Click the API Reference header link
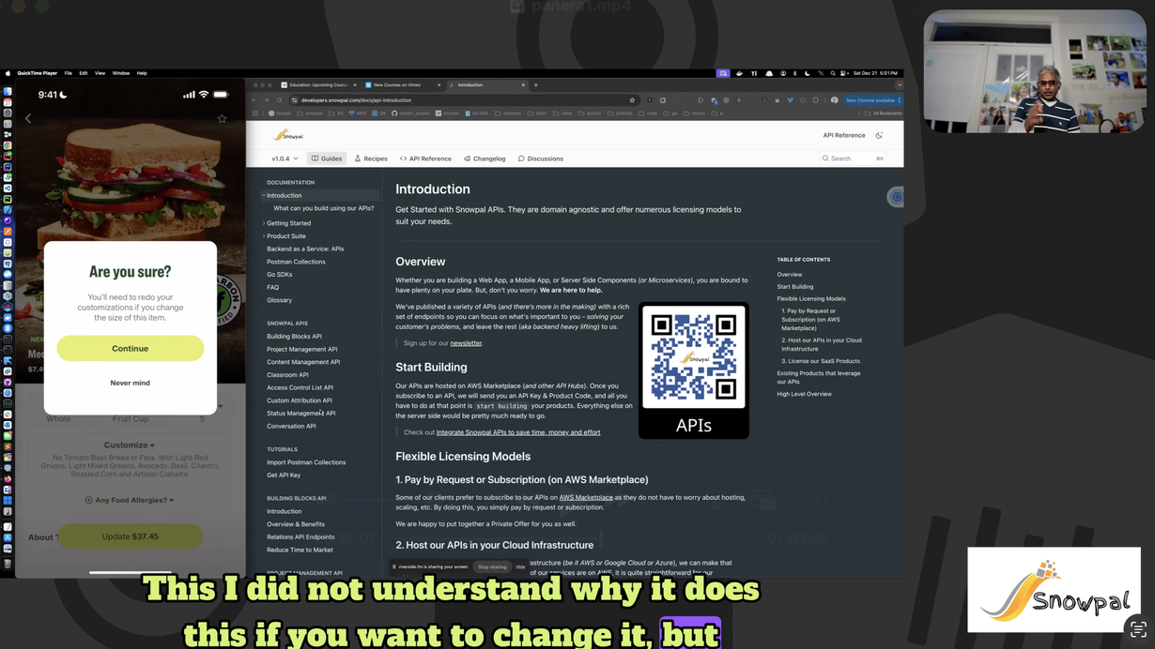 tap(843, 135)
